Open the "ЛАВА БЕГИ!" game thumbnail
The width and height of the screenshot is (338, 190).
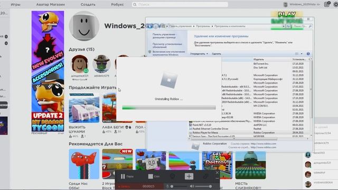[109, 108]
